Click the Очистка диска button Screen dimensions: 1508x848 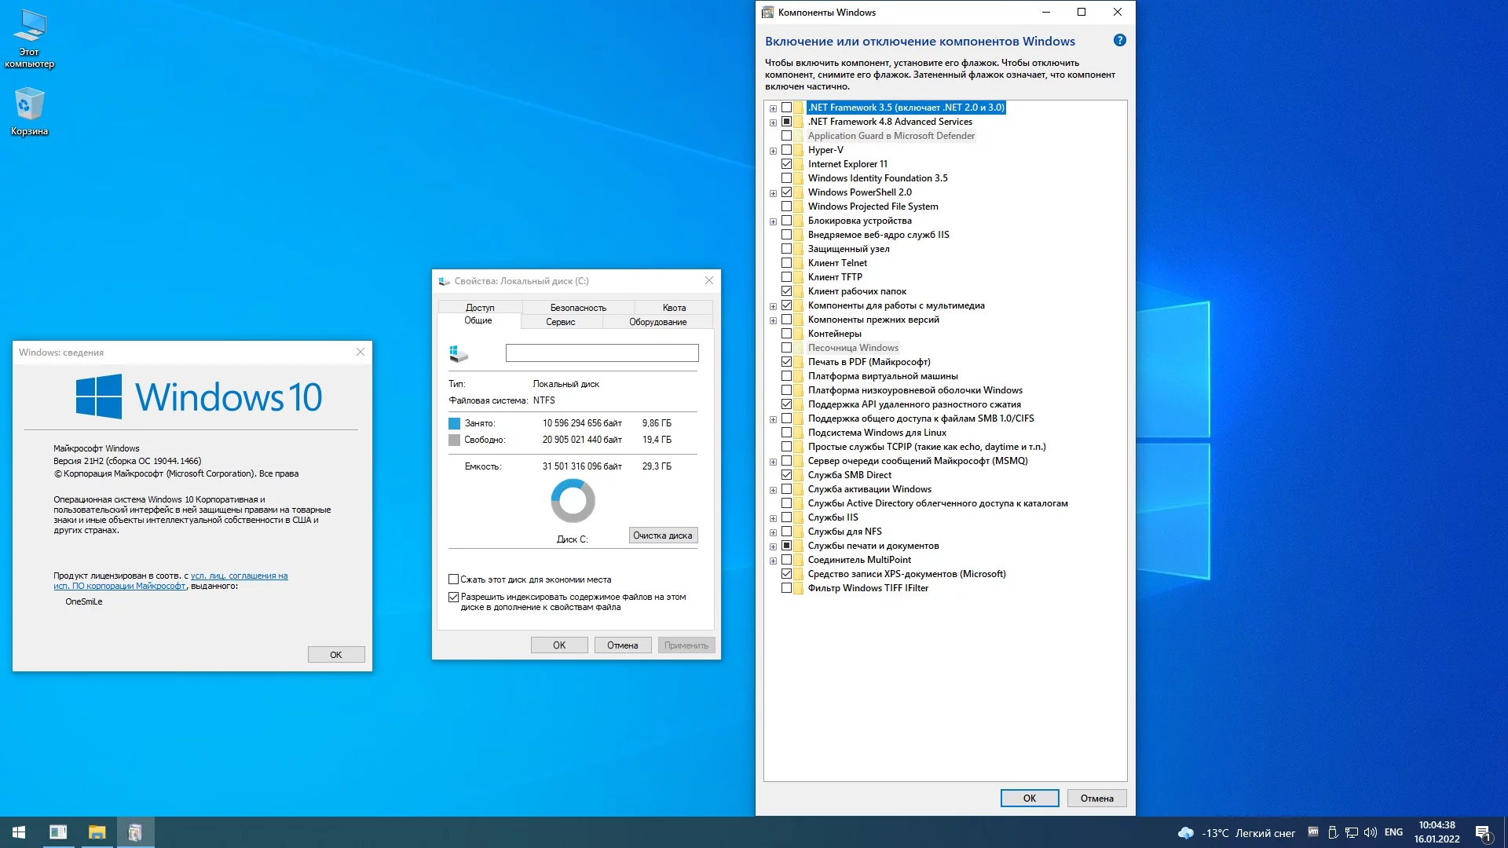[663, 535]
